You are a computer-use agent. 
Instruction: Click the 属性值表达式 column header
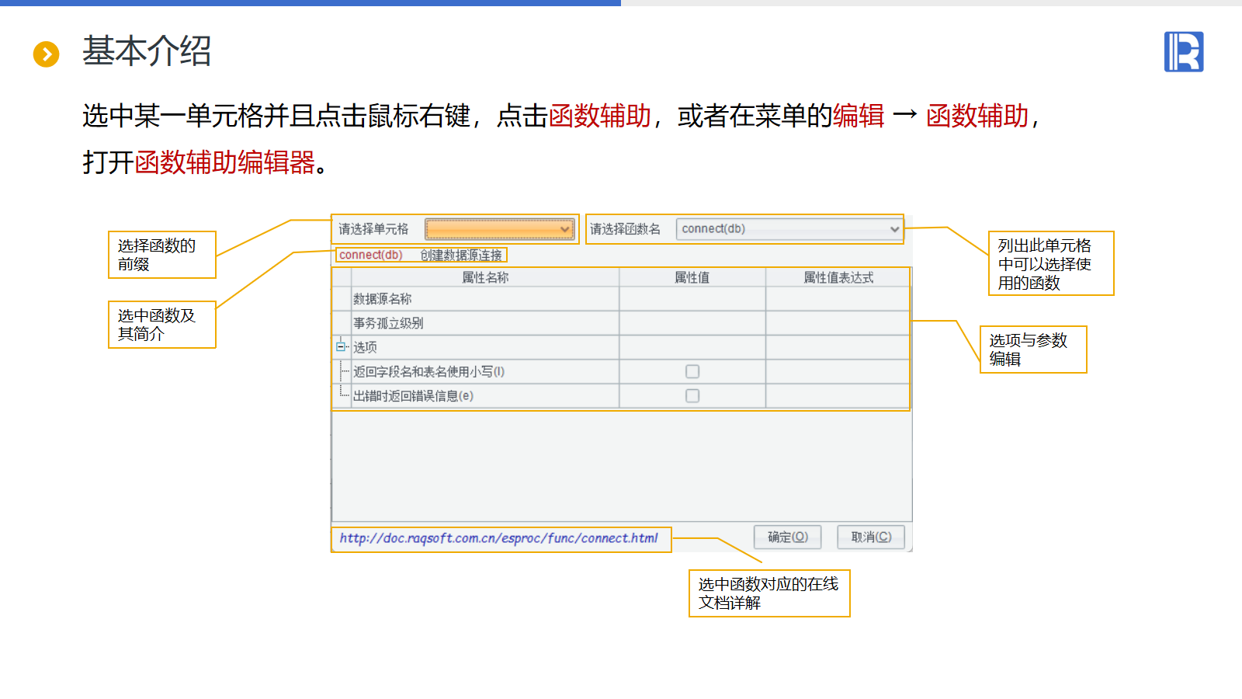click(x=838, y=278)
